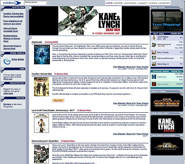
Task: Click Tomb Raider Anniversary View Trailers link
Action: pos(142,134)
